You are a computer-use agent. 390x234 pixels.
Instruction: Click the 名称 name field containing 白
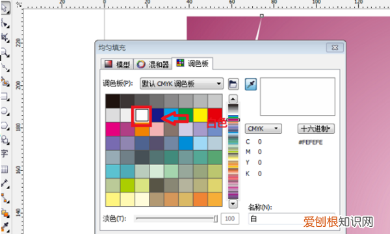pyautogui.click(x=291, y=218)
